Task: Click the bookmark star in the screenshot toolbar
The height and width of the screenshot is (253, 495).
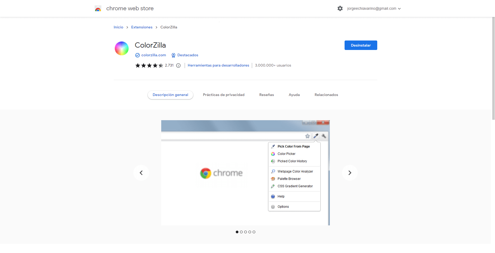Action: (x=307, y=136)
